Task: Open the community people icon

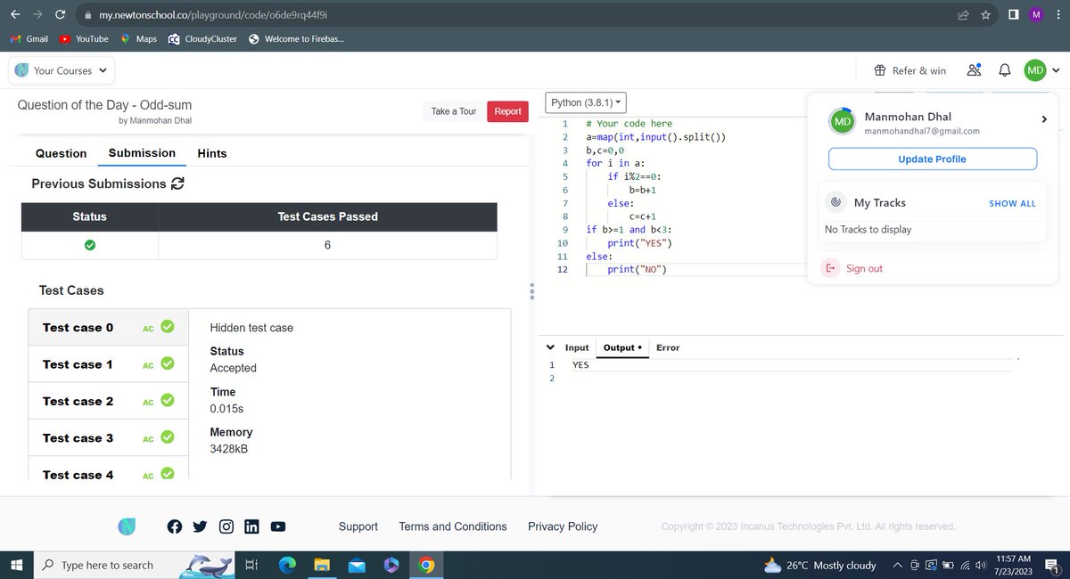Action: [x=975, y=70]
